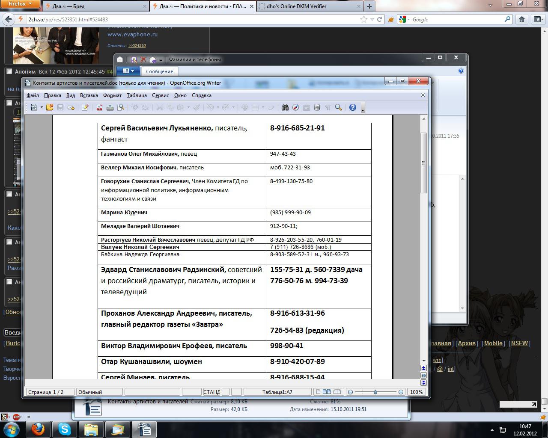The image size is (548, 438).
Task: Click the Navigation circle button by scrollbar
Action: pyautogui.click(x=424, y=375)
